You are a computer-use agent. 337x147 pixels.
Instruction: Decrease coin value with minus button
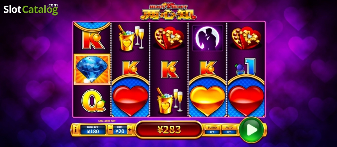pos(111,130)
